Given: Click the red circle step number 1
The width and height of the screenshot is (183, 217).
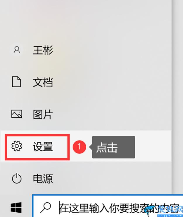Looking at the screenshot, I should click(80, 147).
